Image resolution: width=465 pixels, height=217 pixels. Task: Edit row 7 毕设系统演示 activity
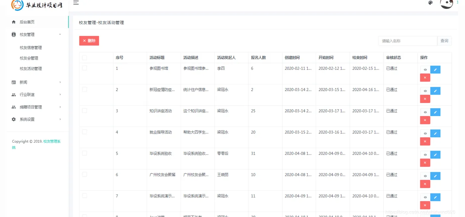click(435, 197)
